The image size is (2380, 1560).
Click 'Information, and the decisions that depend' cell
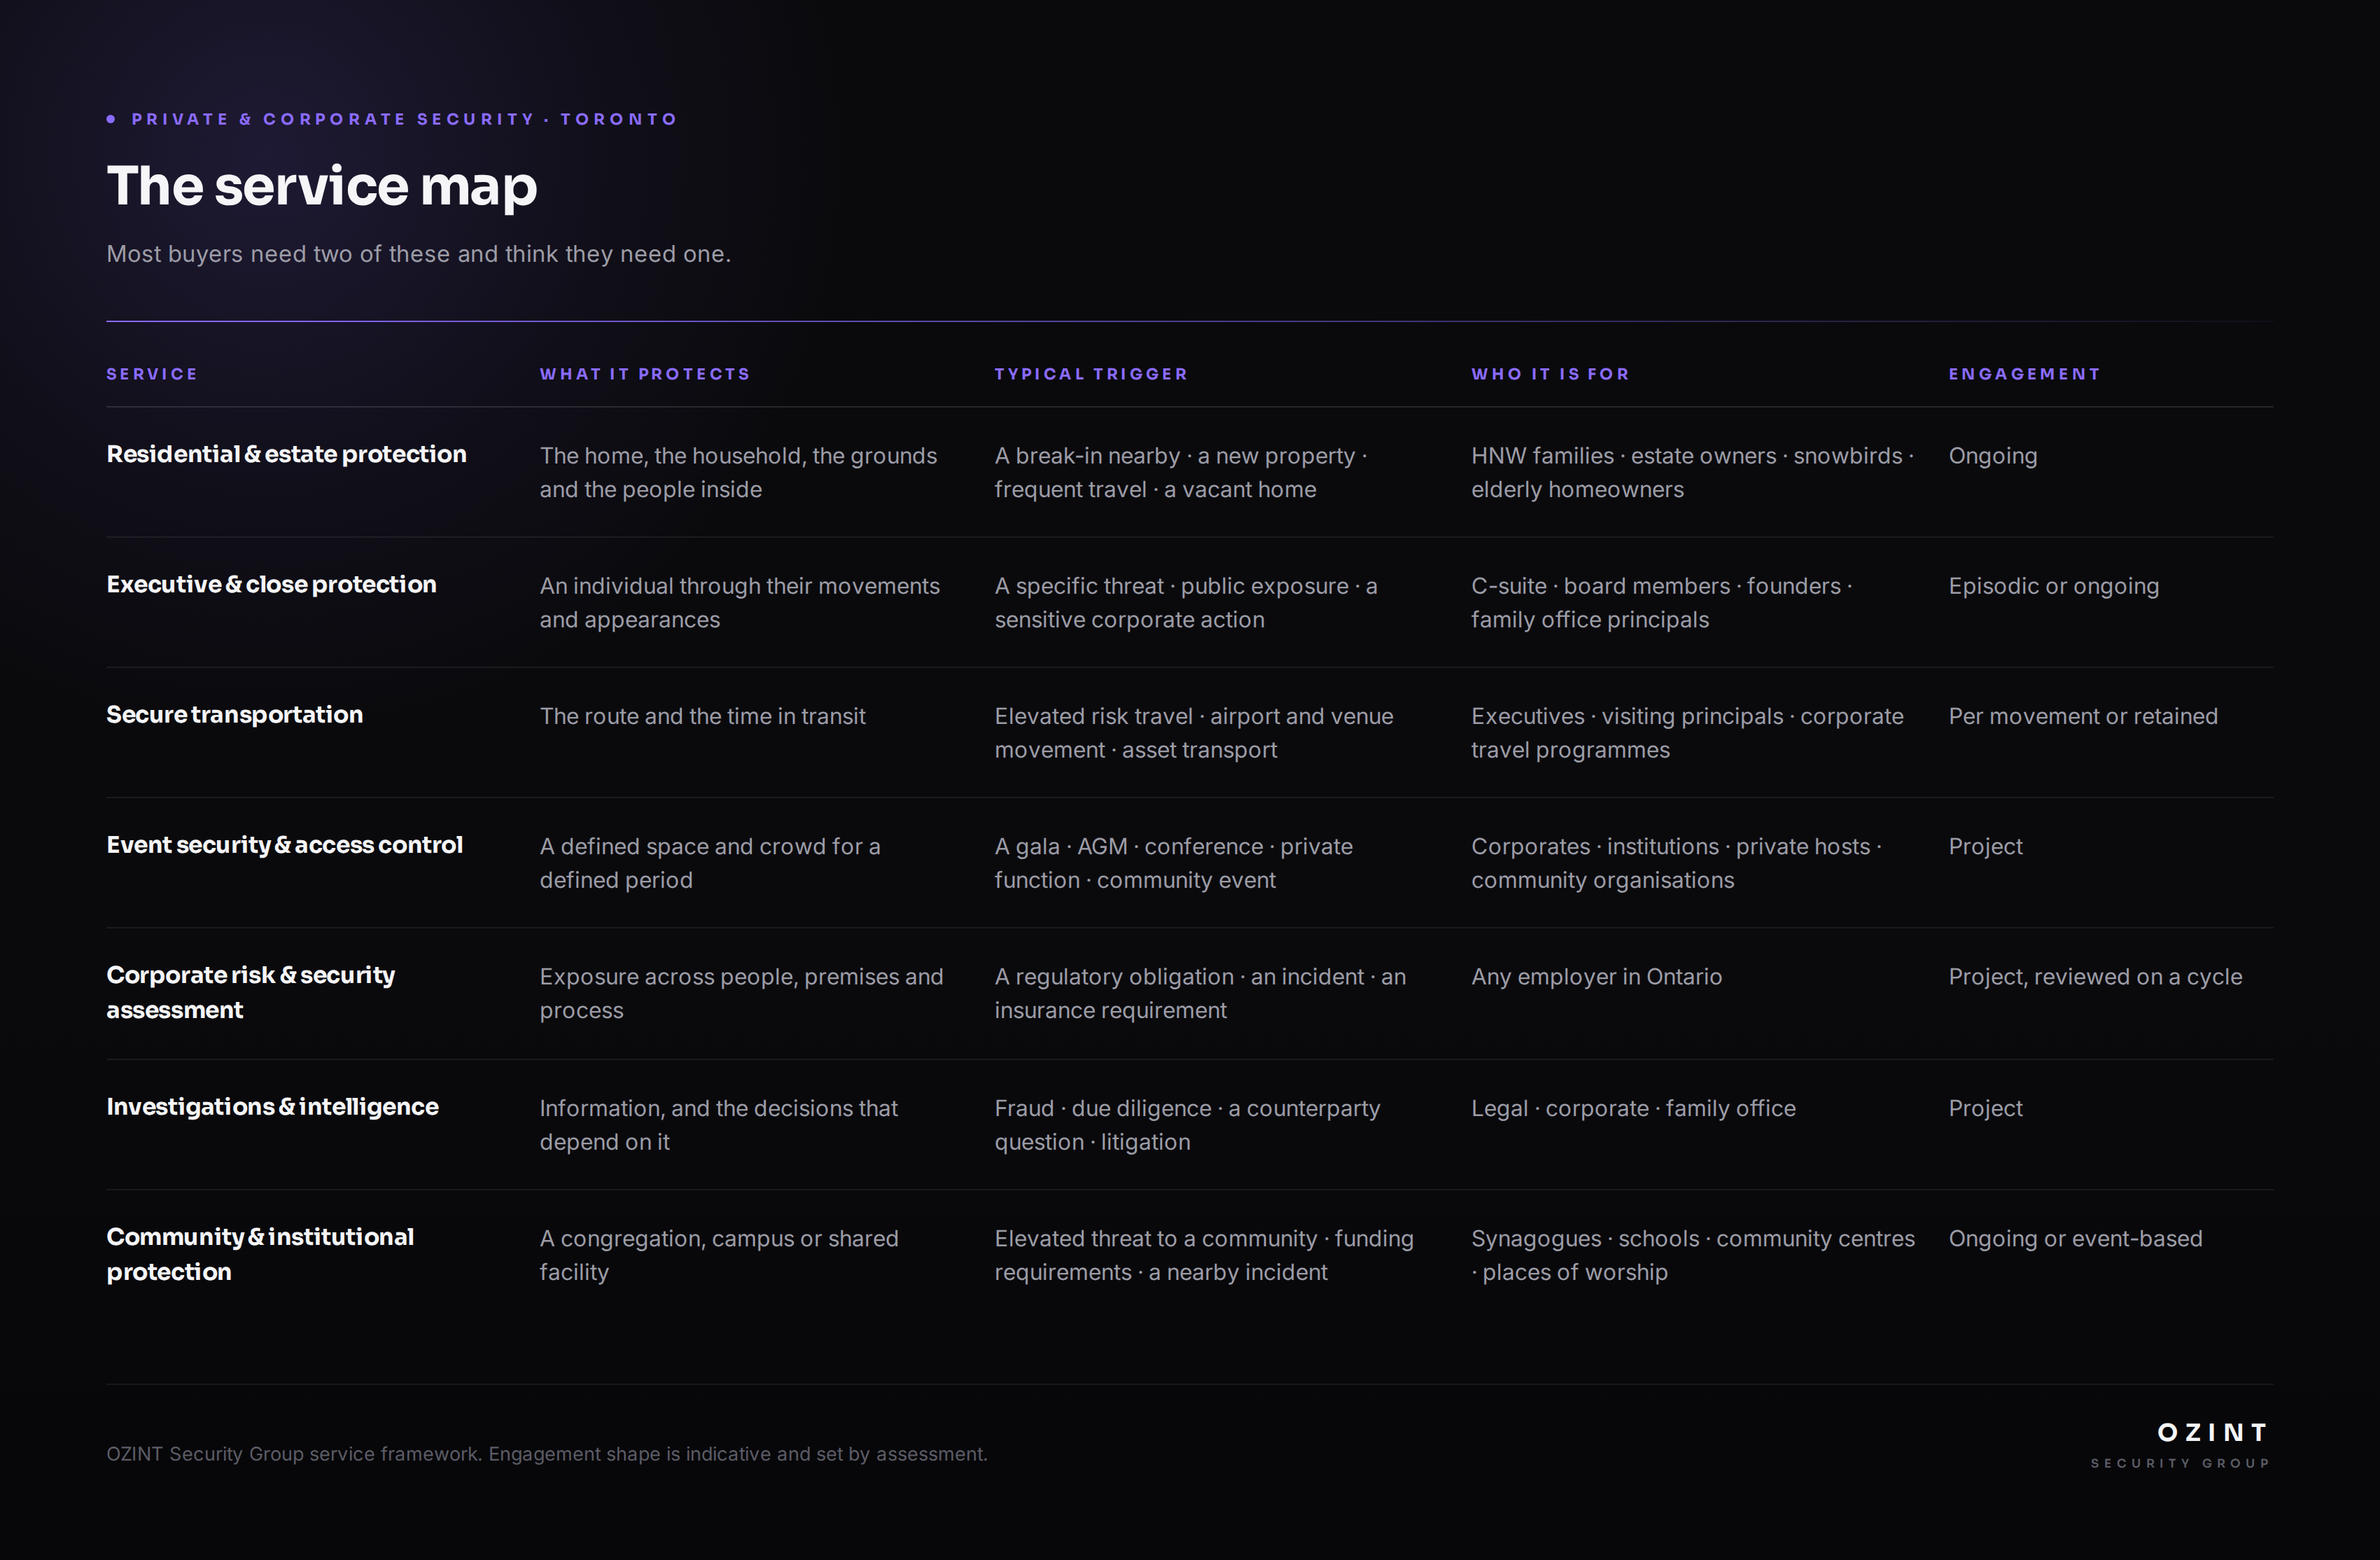pos(718,1125)
